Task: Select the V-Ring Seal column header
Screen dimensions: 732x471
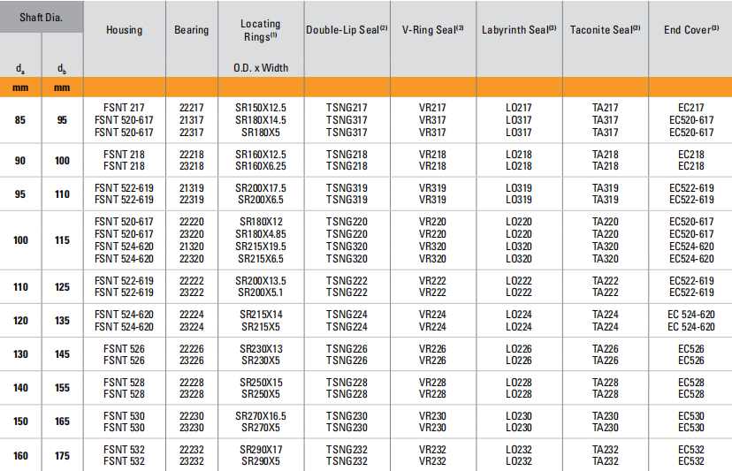Action: point(432,30)
